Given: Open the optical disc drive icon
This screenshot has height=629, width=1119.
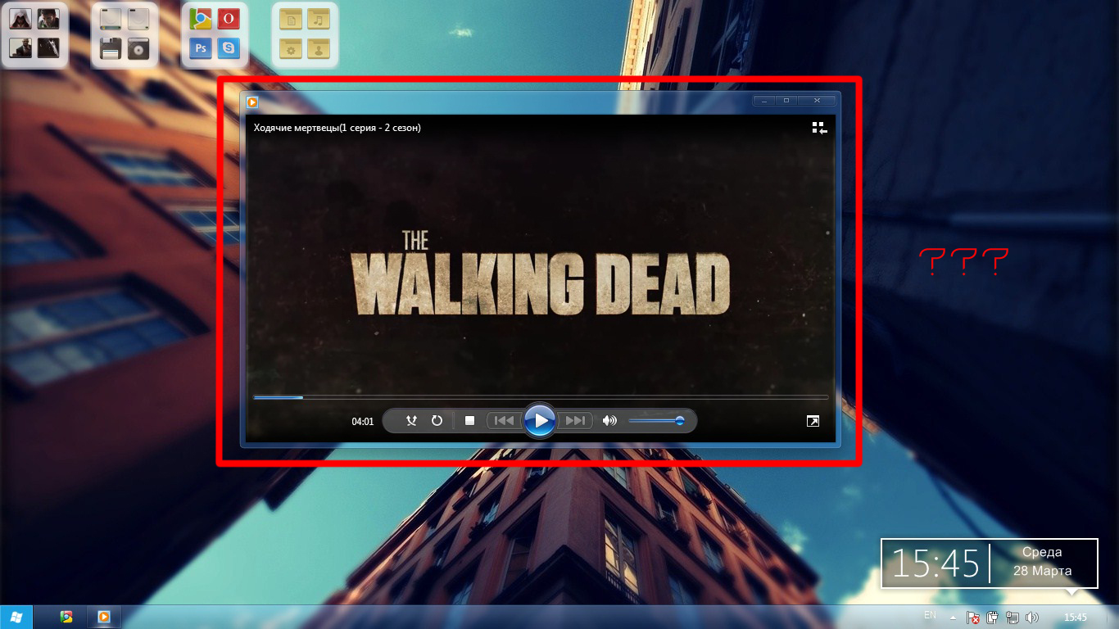Looking at the screenshot, I should click(138, 48).
